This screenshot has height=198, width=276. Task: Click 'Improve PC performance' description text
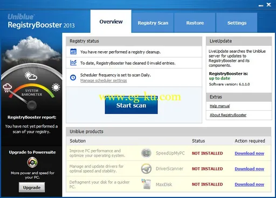point(97,153)
